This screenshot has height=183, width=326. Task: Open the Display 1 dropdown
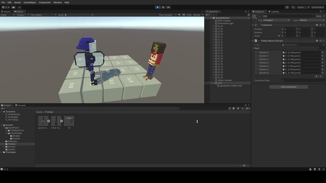23,15
